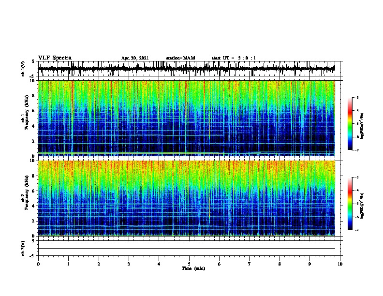Click the "Time (min)" axis title
Screen dimensions: 383x296
coord(193,268)
